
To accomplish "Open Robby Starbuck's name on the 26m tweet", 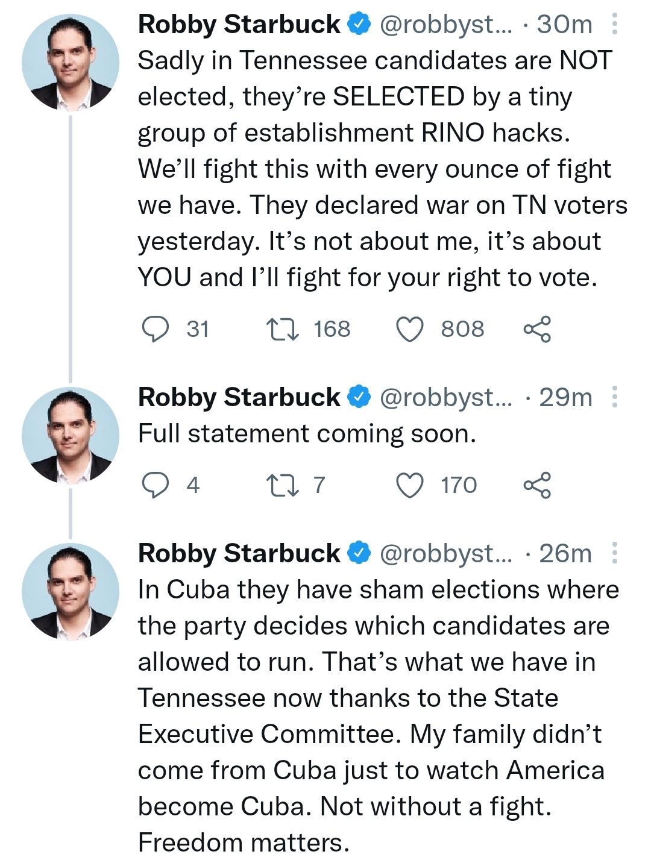I will tap(239, 553).
